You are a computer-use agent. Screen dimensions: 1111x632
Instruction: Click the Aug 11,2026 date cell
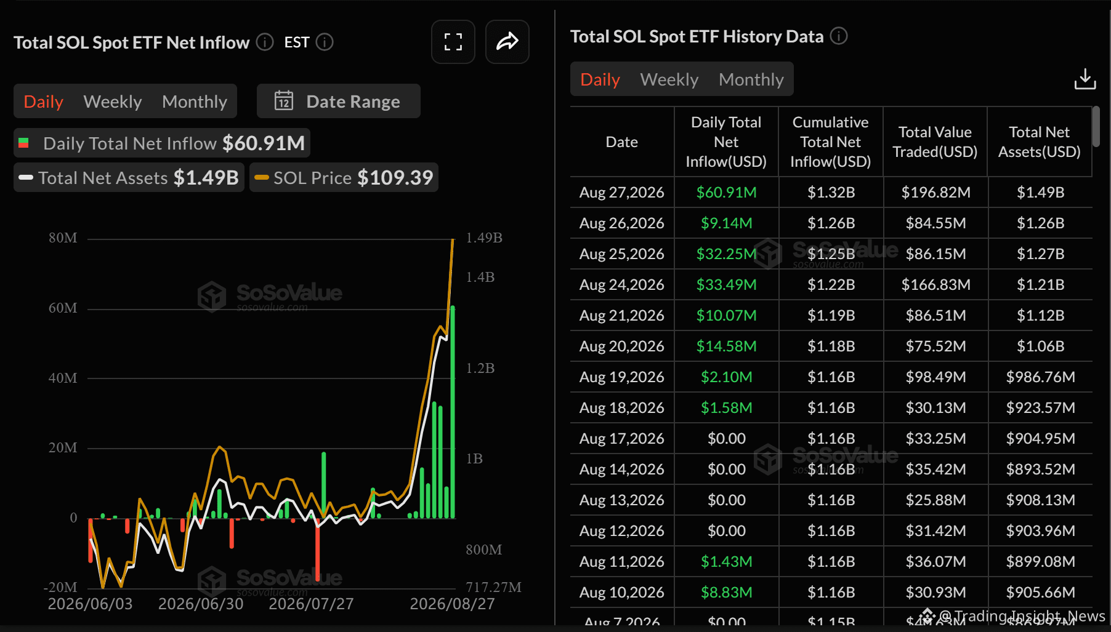pos(622,562)
